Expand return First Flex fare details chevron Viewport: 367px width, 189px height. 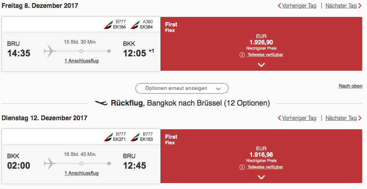262,177
